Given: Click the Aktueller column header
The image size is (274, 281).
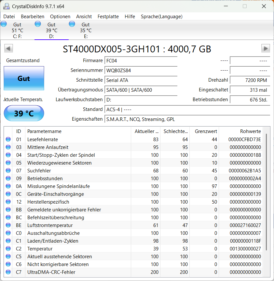Looking at the screenshot, I should [145, 131].
